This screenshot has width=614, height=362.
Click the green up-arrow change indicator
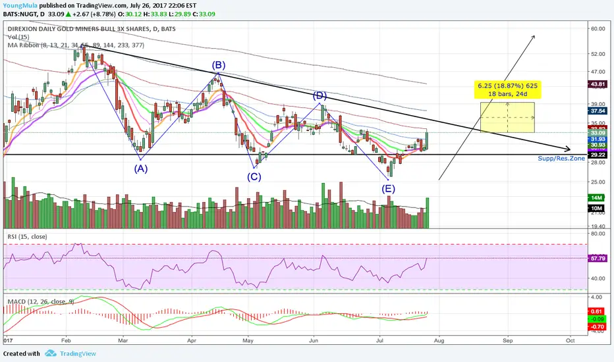[68, 14]
